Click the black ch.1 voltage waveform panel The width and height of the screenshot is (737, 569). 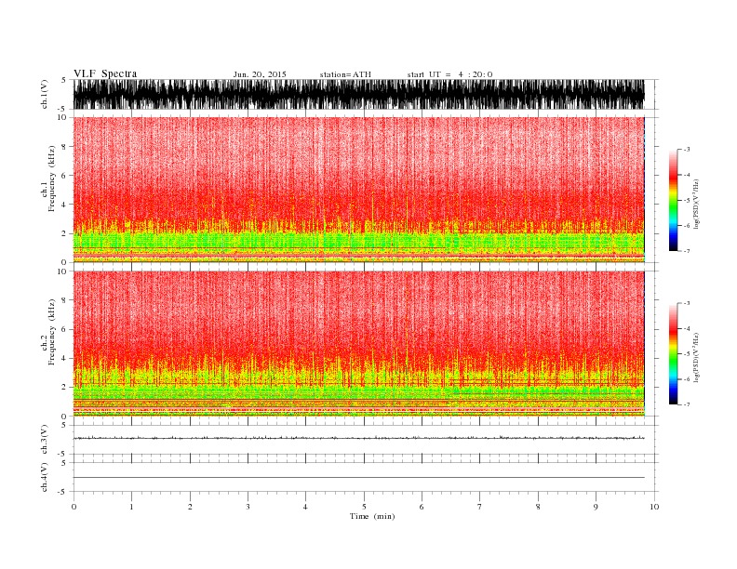(358, 94)
